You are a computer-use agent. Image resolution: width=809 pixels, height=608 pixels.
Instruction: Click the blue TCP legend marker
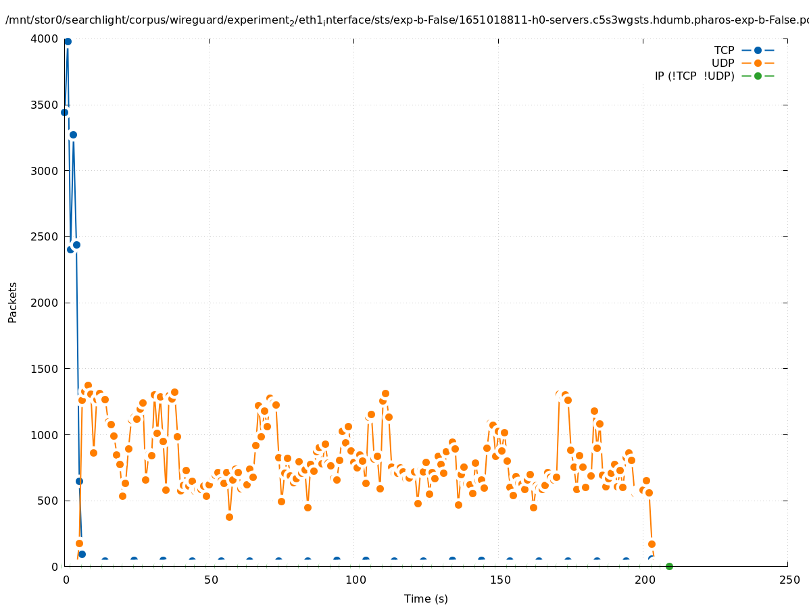pos(758,50)
